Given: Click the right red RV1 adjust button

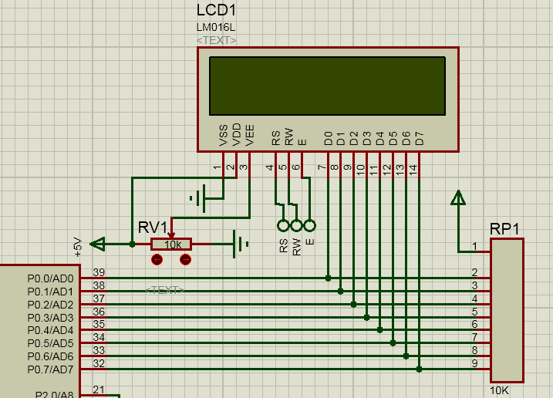Looking at the screenshot, I should [x=185, y=260].
